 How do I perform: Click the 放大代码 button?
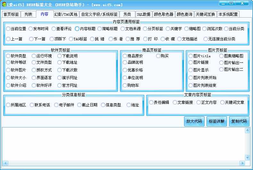(194, 121)
